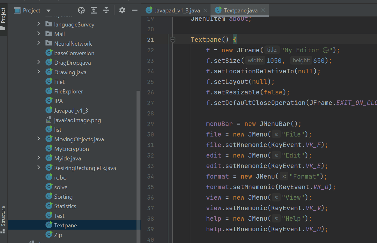Select javaPadImage.png file
The height and width of the screenshot is (243, 377).
(x=78, y=120)
